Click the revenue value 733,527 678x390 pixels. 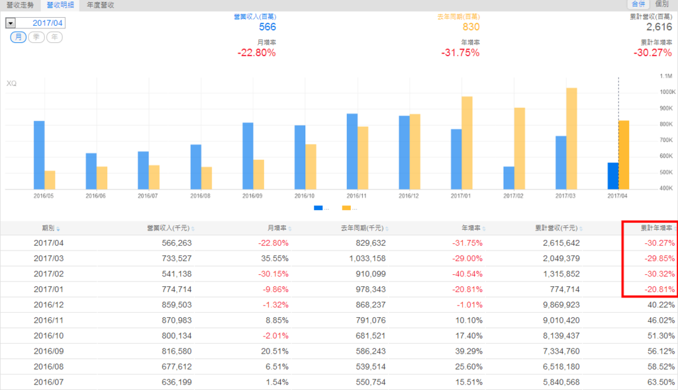point(177,258)
